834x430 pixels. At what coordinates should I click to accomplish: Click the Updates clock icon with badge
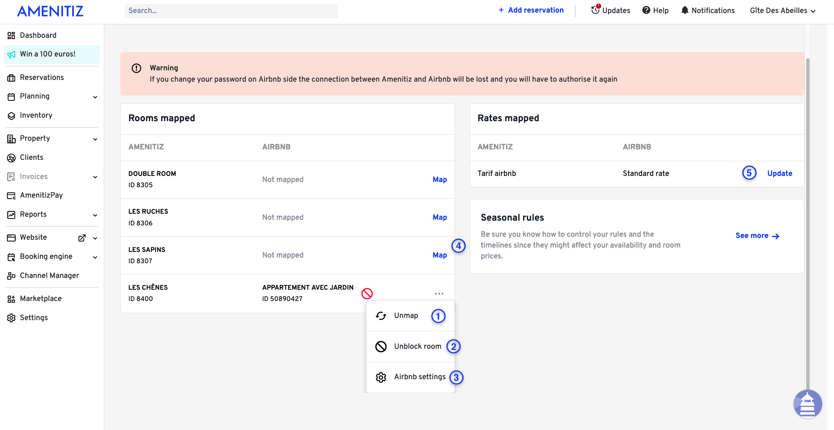click(596, 9)
